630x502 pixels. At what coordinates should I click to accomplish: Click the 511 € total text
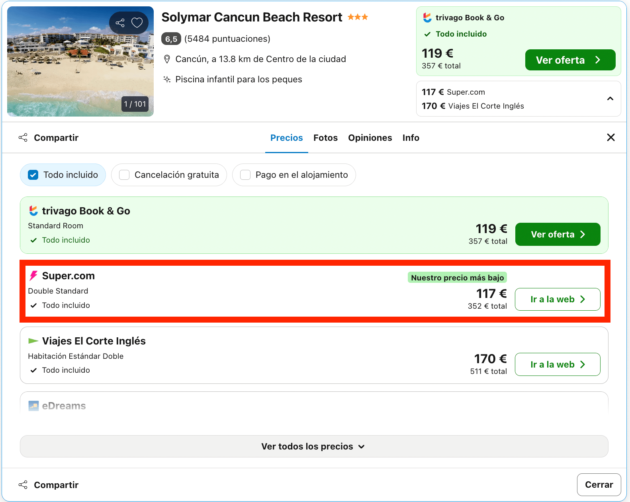(488, 371)
